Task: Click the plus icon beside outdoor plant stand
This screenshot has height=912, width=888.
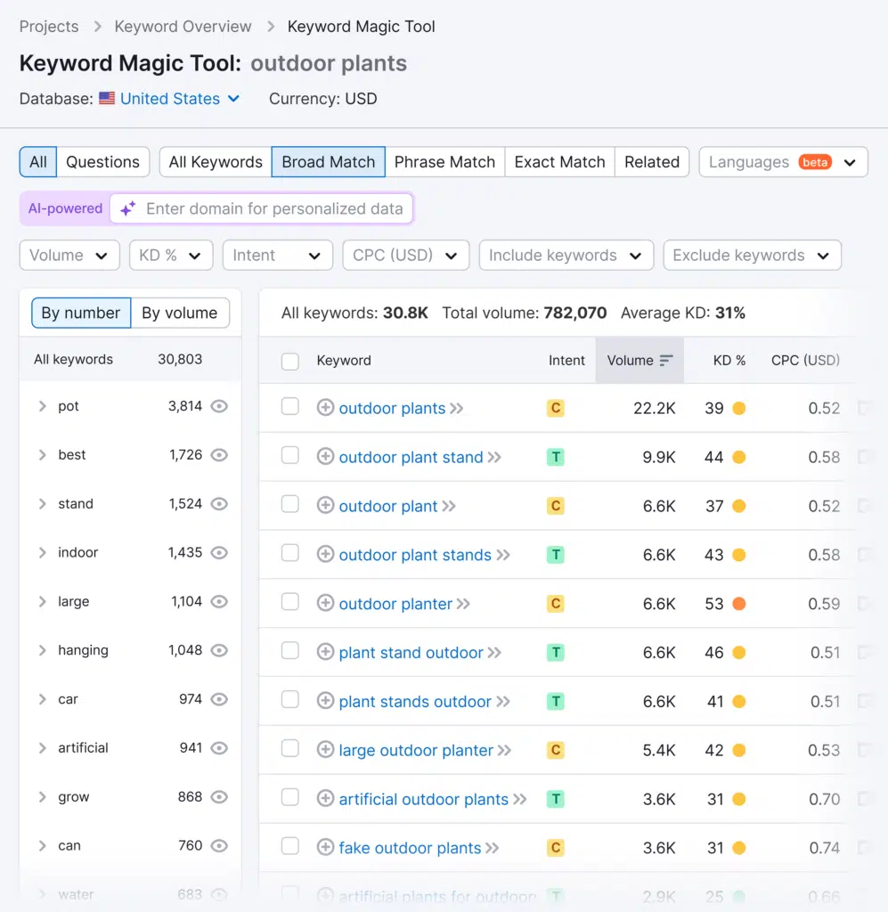Action: coord(325,457)
